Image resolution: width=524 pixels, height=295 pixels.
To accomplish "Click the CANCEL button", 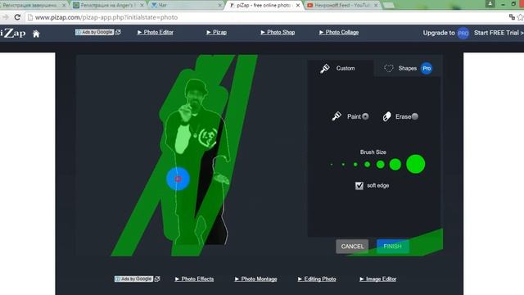I will pyautogui.click(x=352, y=247).
